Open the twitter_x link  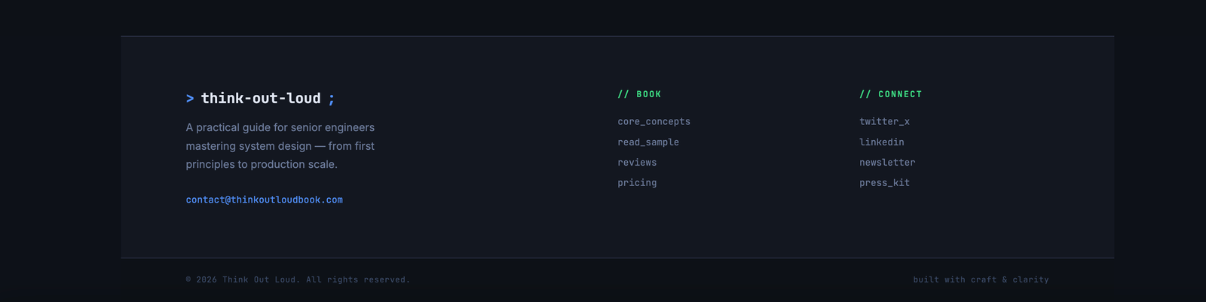[x=884, y=121]
